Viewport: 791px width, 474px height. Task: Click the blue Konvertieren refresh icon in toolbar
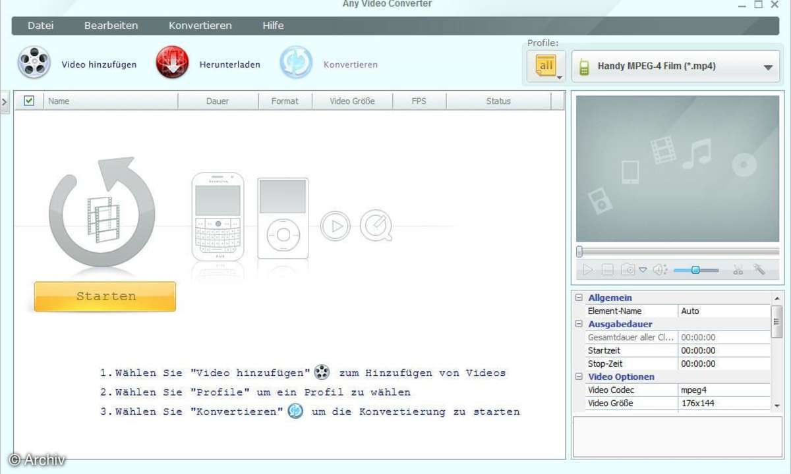[x=296, y=63]
